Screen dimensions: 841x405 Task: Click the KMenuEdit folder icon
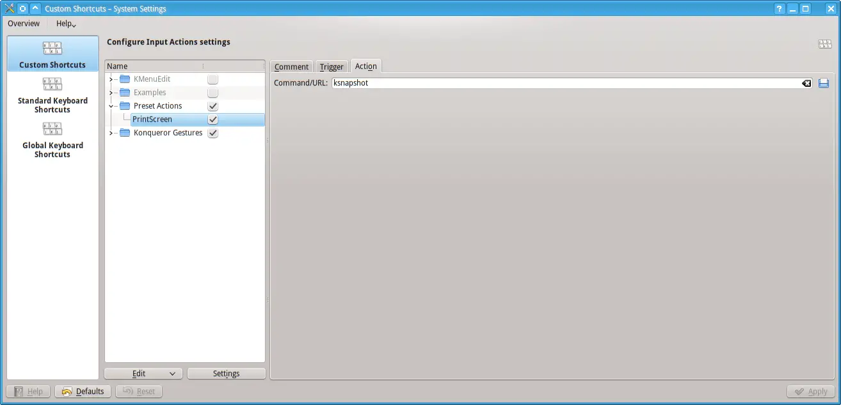(x=125, y=79)
